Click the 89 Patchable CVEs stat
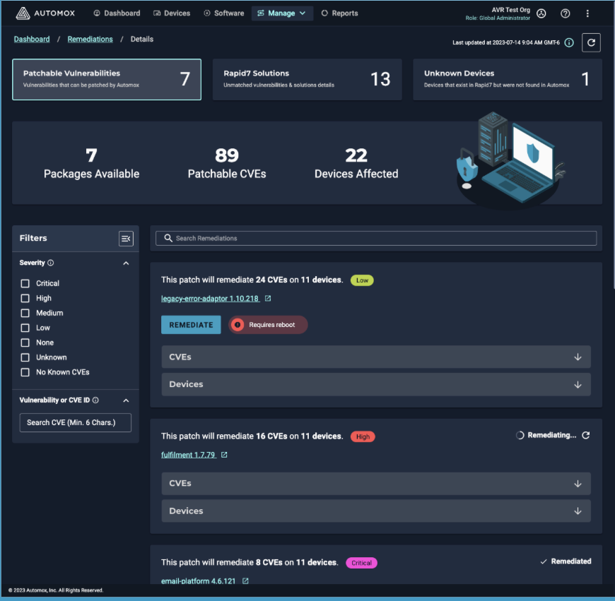This screenshot has width=615, height=601. pyautogui.click(x=227, y=163)
